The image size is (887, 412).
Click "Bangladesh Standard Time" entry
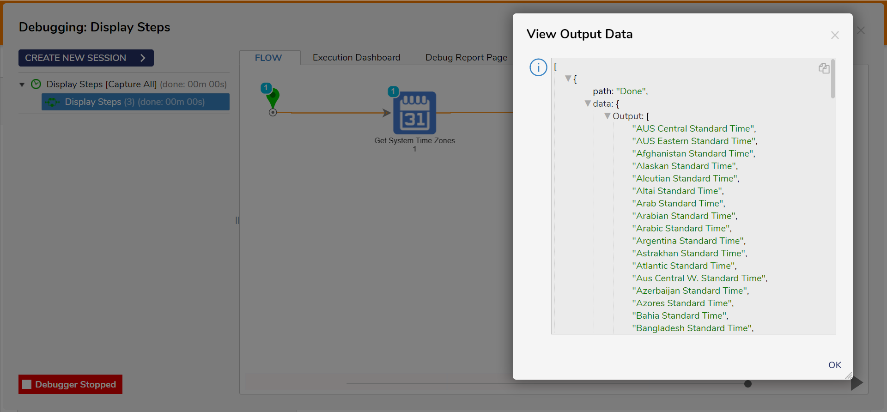(693, 328)
